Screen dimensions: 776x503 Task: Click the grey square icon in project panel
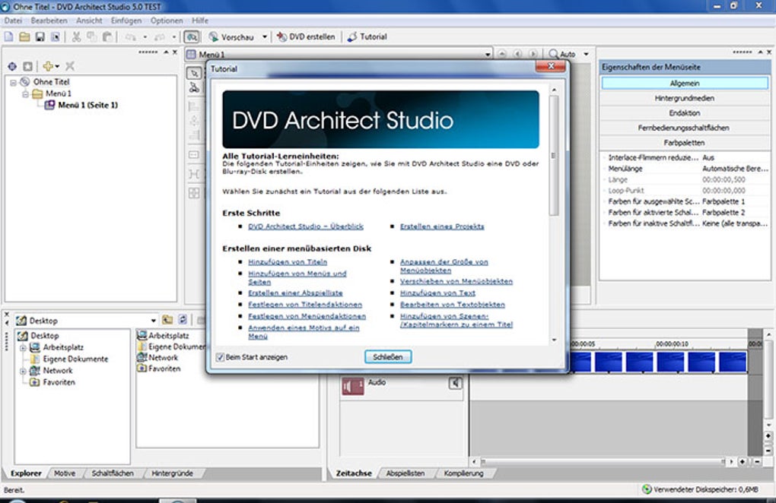click(x=27, y=66)
